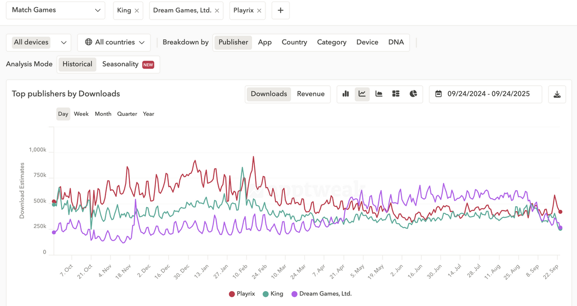Toggle Playrix series in chart legend
Viewport: 577px width, 306px height.
click(x=242, y=293)
